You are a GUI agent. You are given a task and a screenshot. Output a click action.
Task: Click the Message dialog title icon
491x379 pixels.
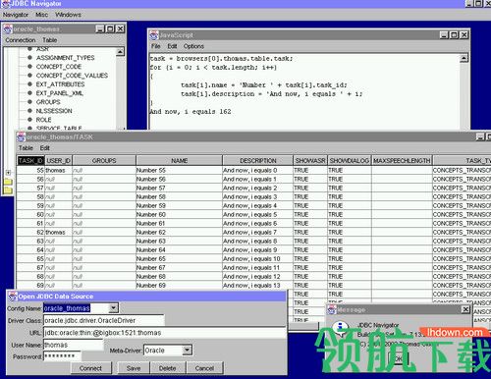pyautogui.click(x=332, y=309)
